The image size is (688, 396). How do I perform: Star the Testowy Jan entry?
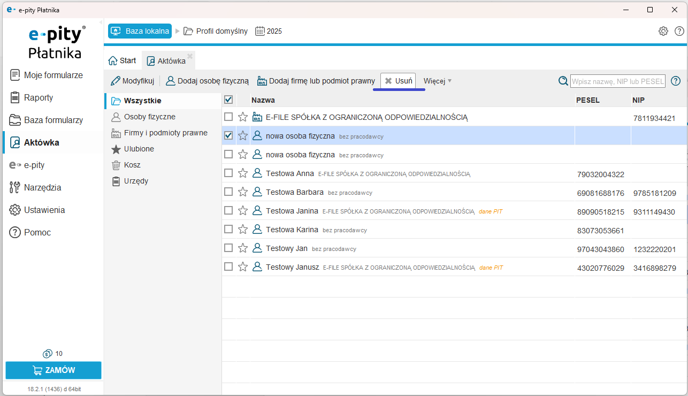coord(243,248)
